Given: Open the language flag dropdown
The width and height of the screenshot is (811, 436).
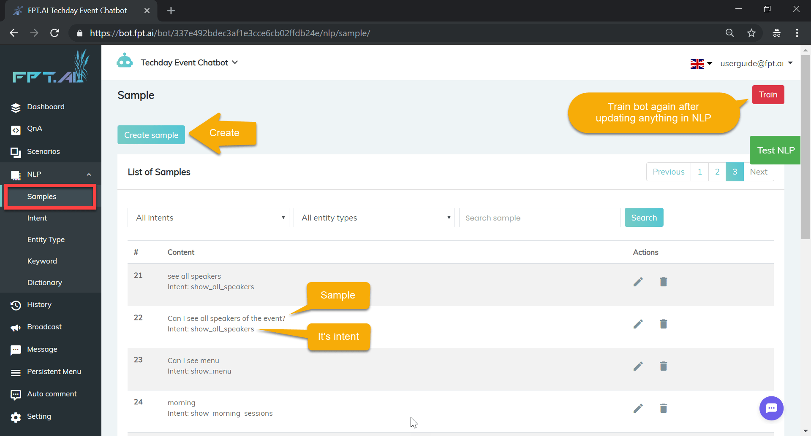Looking at the screenshot, I should [701, 64].
